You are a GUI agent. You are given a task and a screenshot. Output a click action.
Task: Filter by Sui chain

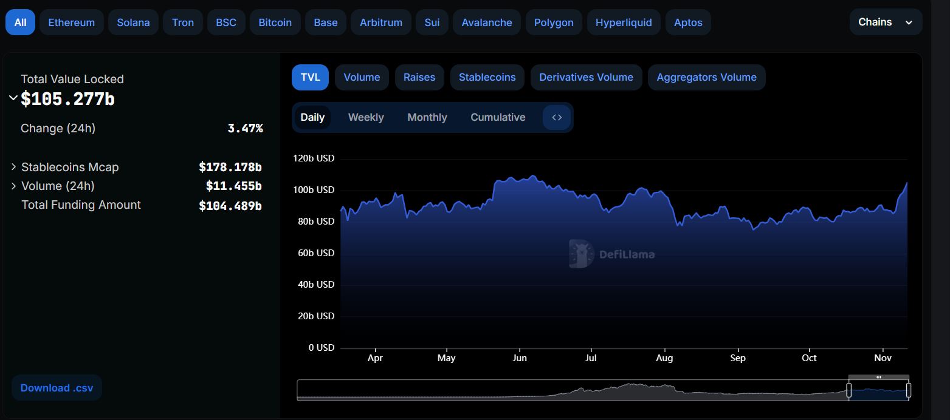tap(432, 22)
